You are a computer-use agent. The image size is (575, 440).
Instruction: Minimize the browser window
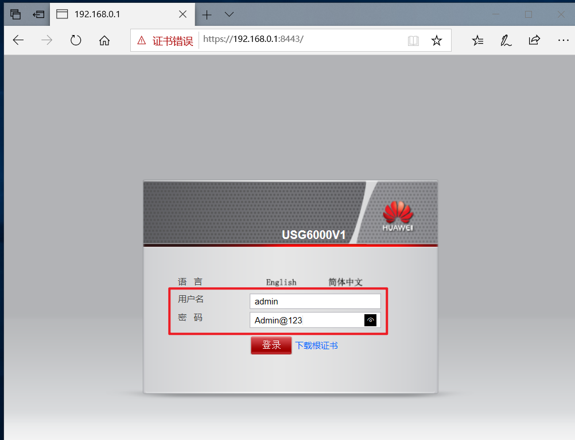[x=496, y=14]
